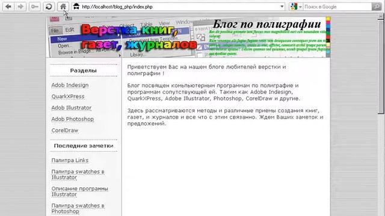Go back with the browser back arrow
The height and width of the screenshot is (216, 385).
click(8, 7)
